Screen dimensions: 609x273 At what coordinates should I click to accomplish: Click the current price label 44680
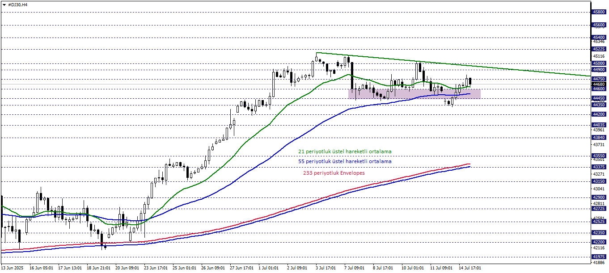[599, 84]
